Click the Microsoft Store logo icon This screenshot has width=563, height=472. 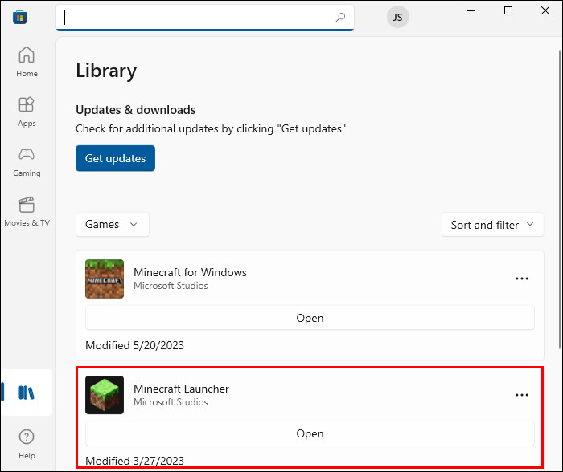coord(20,17)
